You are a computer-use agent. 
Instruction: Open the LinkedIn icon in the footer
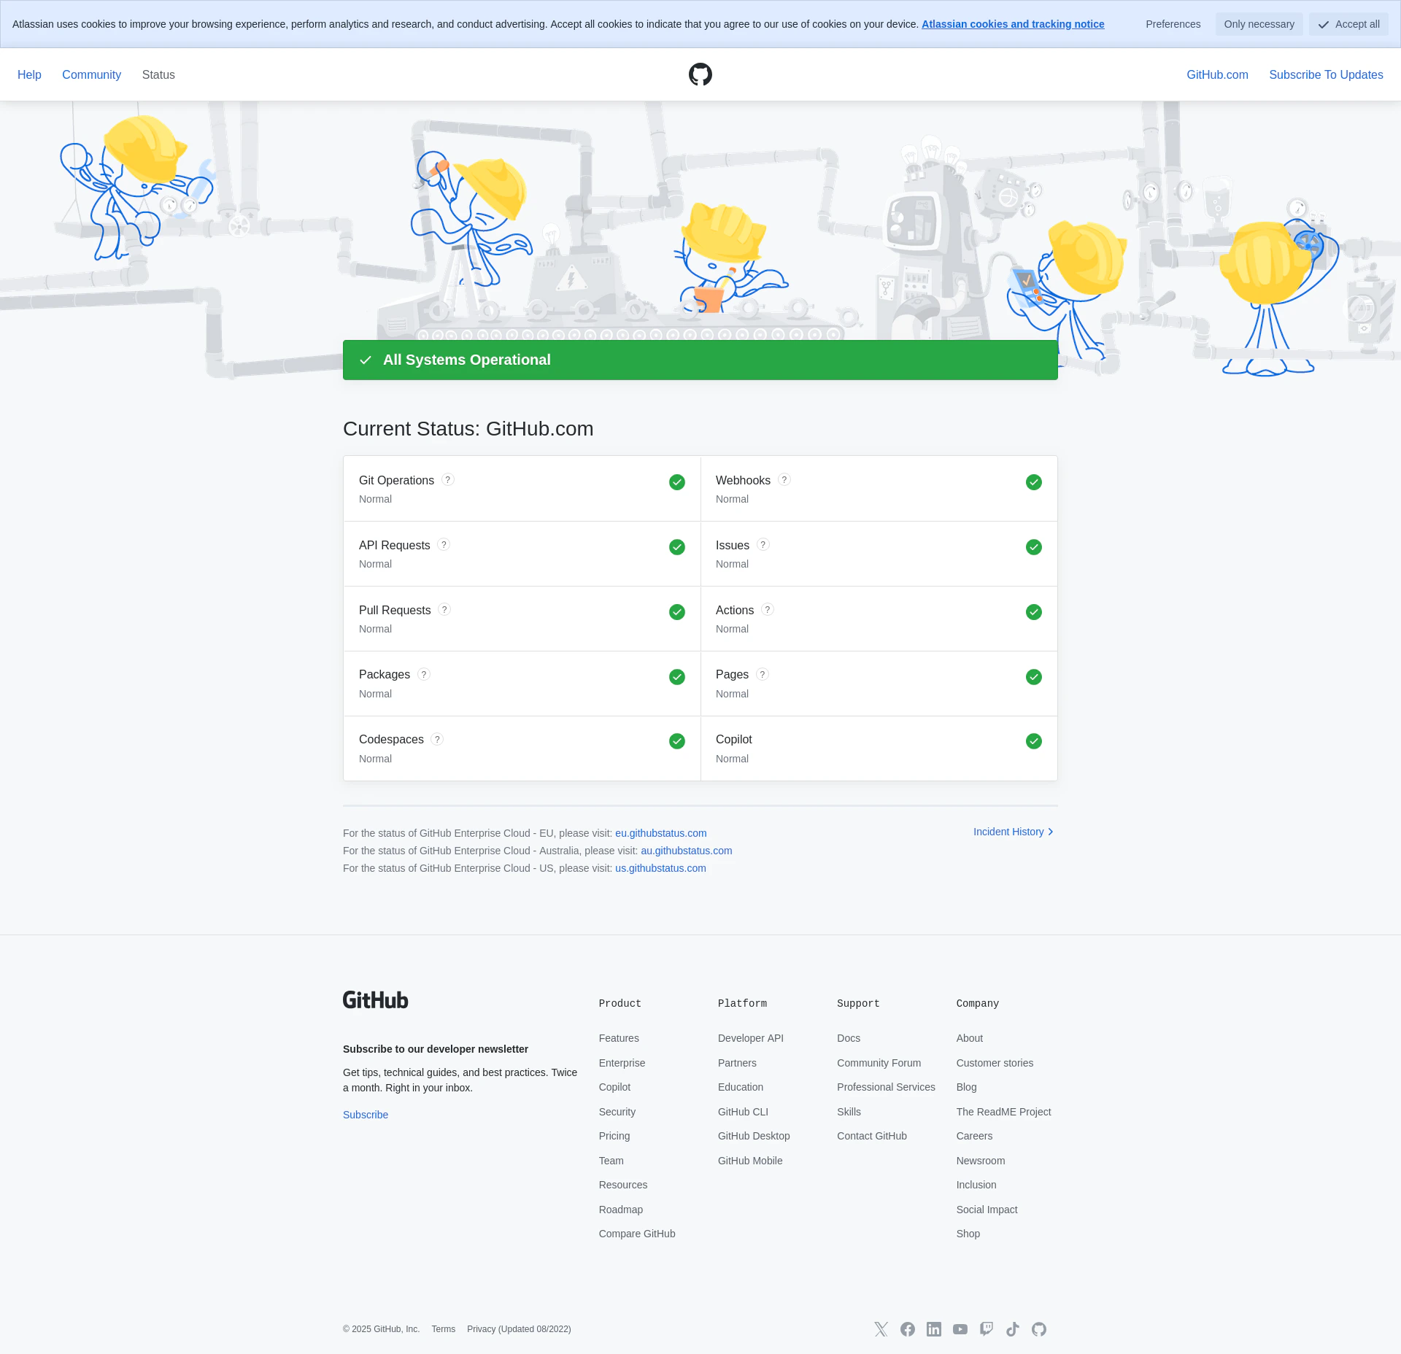coord(933,1329)
